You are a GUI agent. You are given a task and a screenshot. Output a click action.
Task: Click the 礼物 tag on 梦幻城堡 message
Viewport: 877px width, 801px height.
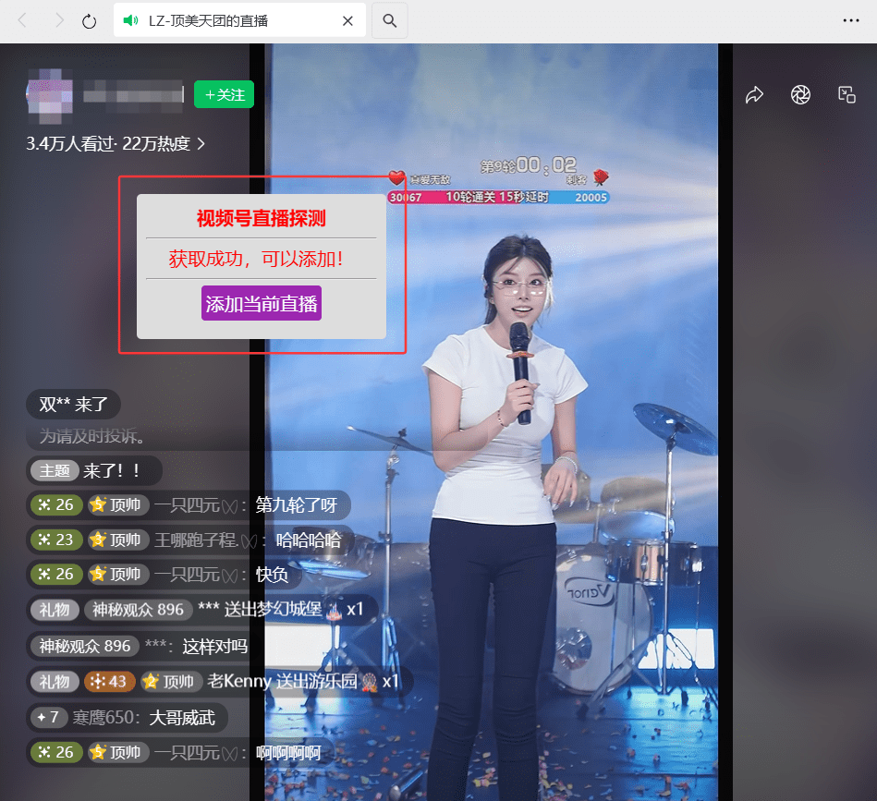click(55, 610)
